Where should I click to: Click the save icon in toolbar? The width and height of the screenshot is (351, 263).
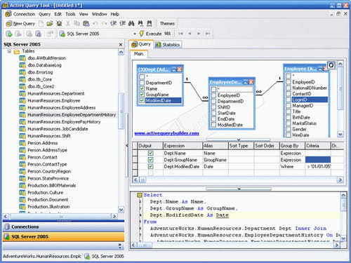[59, 23]
